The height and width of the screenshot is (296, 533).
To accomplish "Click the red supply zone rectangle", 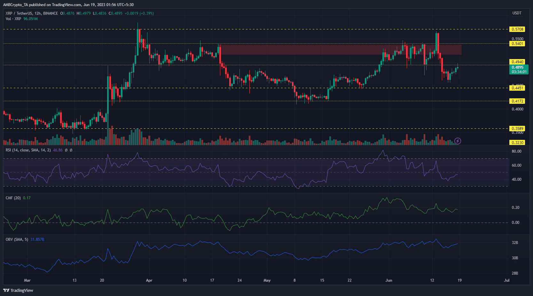I will (x=341, y=49).
